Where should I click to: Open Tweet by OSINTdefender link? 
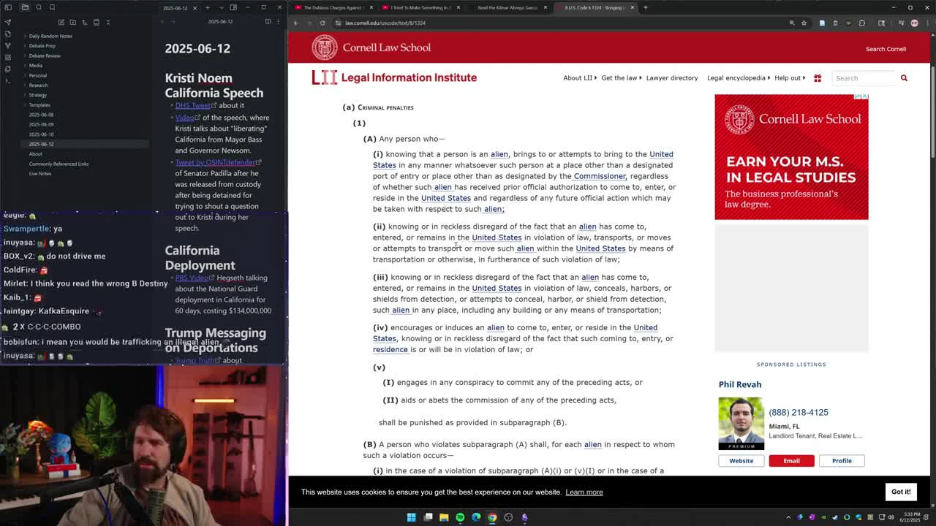pos(217,162)
